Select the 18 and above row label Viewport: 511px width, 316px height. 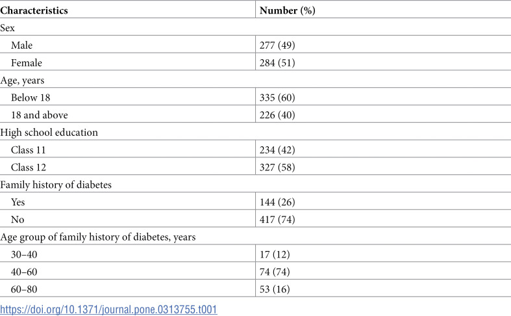[39, 115]
